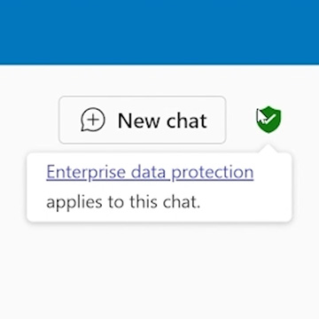Click the white checkmark inside the shield
The width and height of the screenshot is (319, 319).
pyautogui.click(x=270, y=119)
